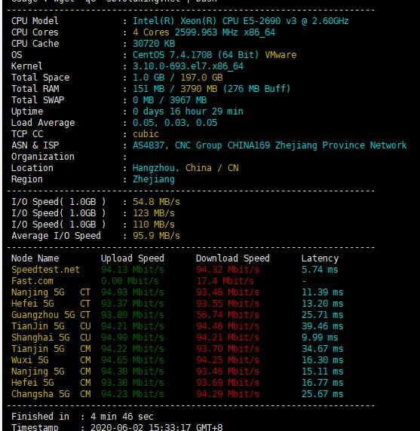Click Shanghai latency 9.99 ms
The image size is (420, 431).
point(320,338)
